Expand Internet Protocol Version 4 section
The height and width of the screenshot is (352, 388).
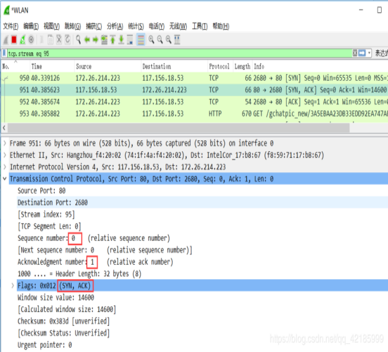coord(5,167)
